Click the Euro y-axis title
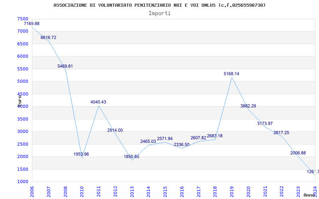319x199 pixels. pyautogui.click(x=20, y=100)
